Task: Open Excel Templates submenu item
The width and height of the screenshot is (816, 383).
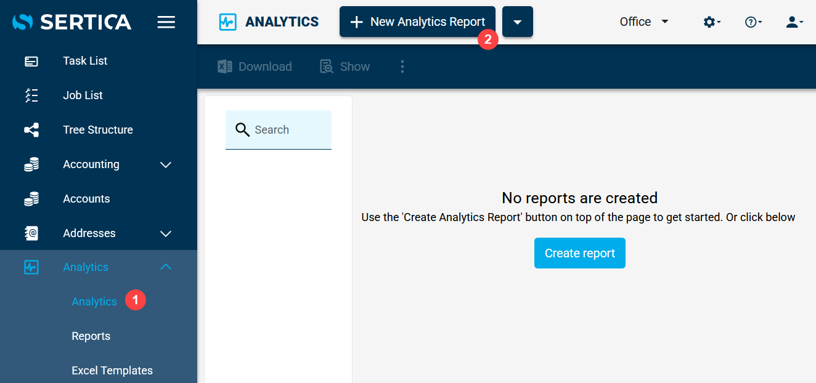Action: 112,371
